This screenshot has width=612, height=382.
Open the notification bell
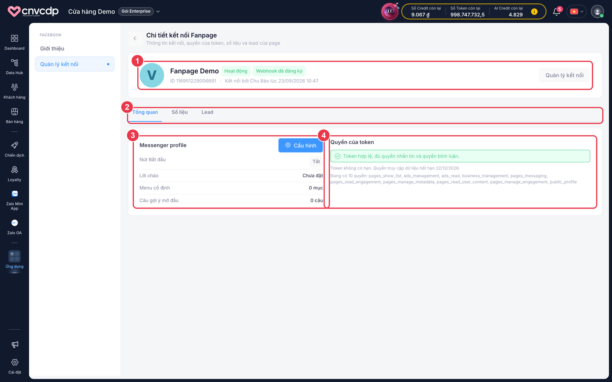pos(557,11)
